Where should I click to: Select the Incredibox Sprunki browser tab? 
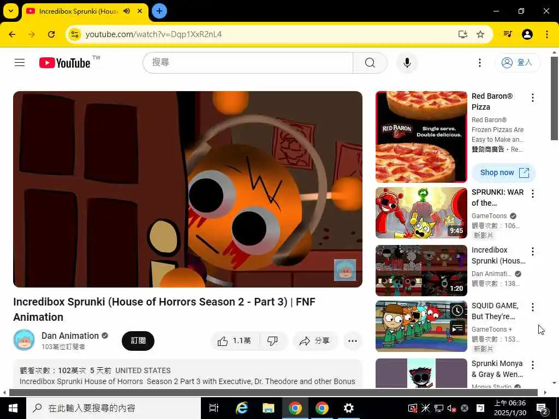85,11
